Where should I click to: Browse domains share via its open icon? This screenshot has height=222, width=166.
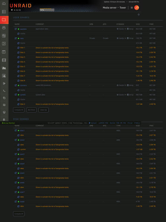tap(16, 85)
